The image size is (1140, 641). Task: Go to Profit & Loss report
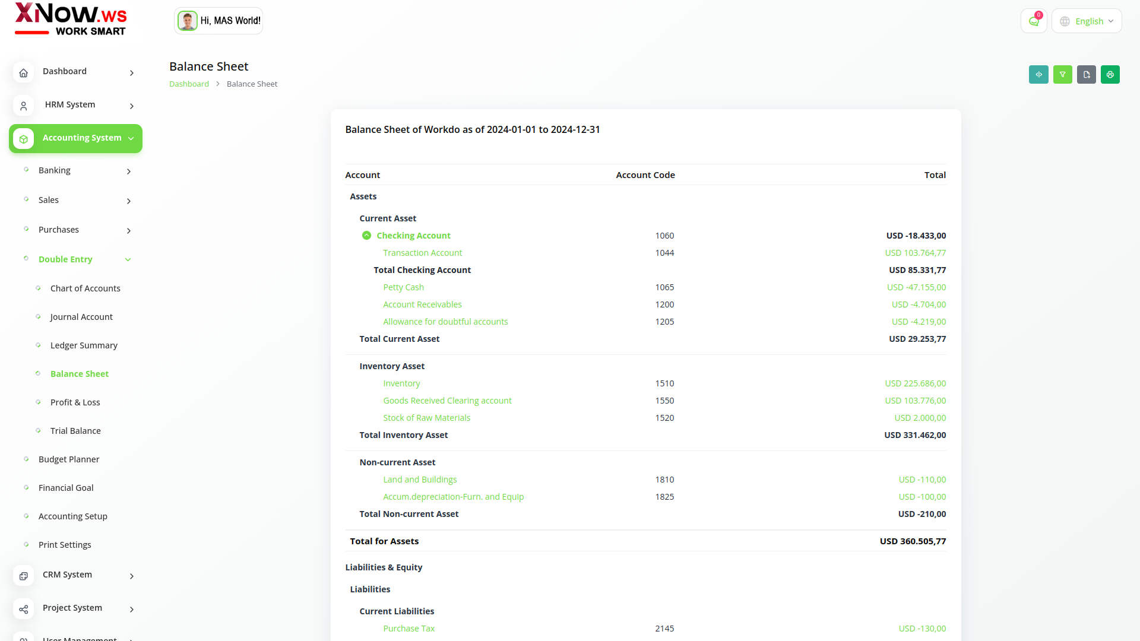75,402
